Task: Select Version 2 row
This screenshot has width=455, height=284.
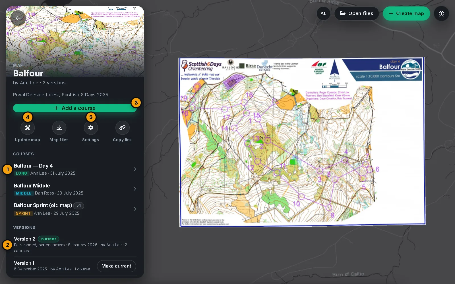Action: pos(75,245)
